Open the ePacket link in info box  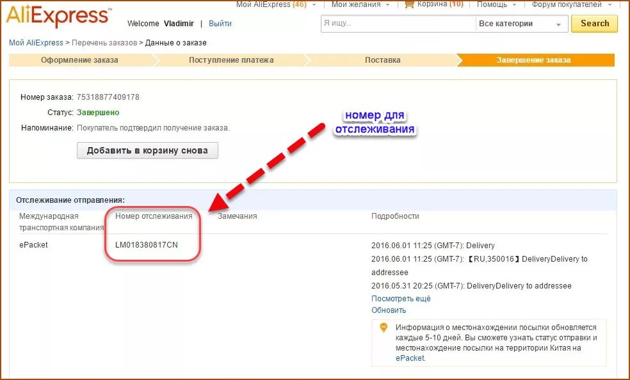click(410, 358)
